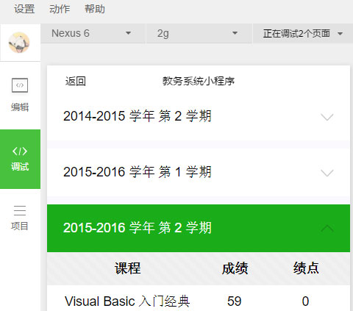This screenshot has width=353, height=311.
Task: Collapse the 2015-2016 学年 第 2 学期 section
Action: point(199,228)
